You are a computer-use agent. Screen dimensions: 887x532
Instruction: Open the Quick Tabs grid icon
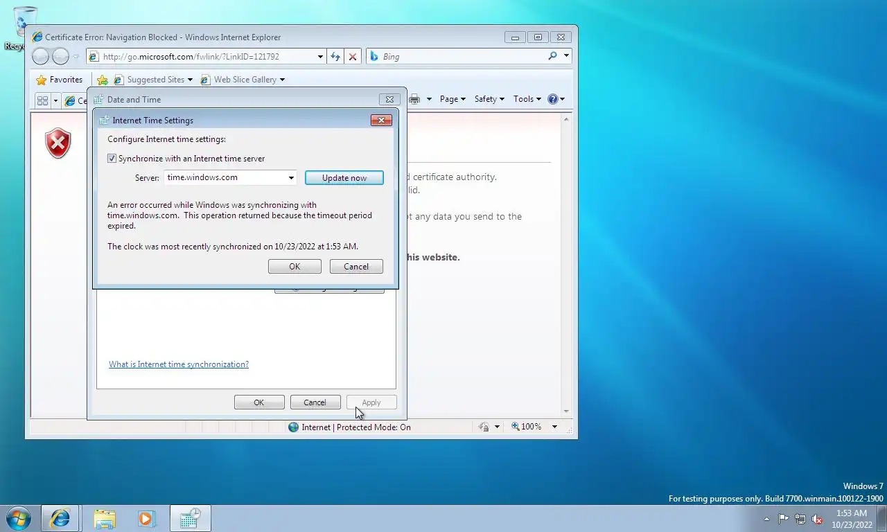point(42,100)
